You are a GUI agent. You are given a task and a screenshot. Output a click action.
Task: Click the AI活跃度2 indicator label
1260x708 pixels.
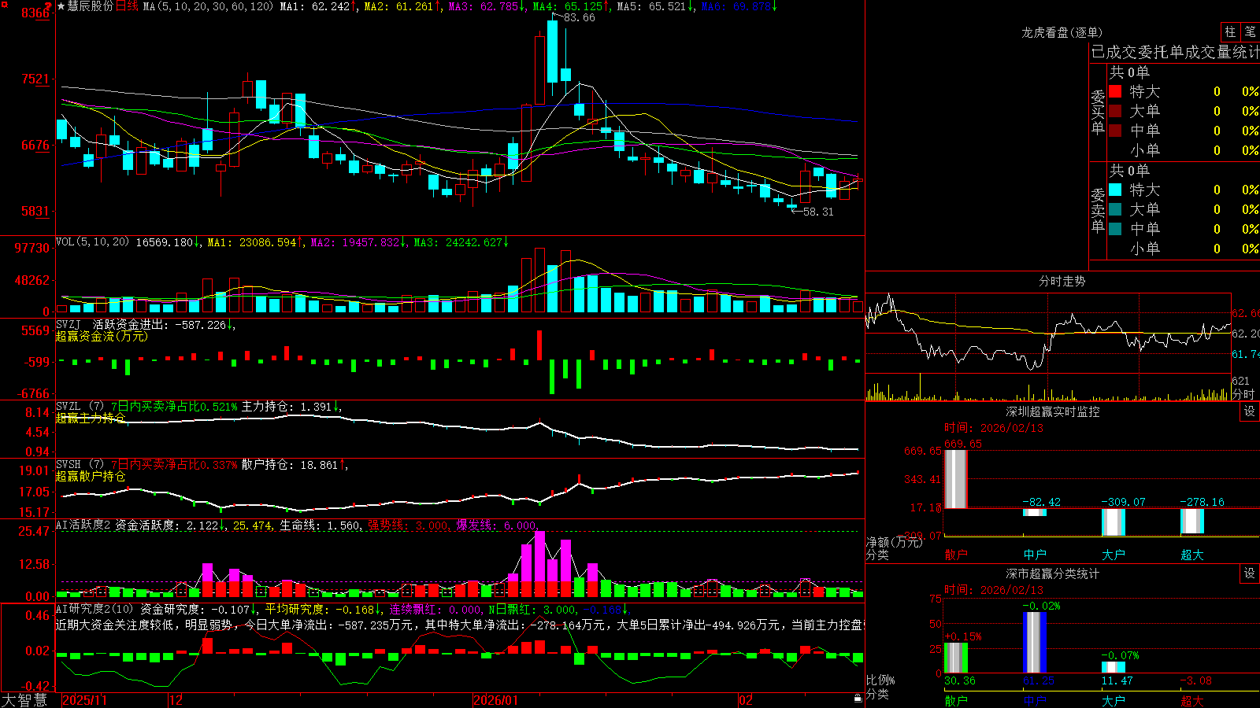pyautogui.click(x=83, y=525)
